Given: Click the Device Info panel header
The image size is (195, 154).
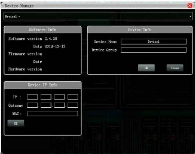Looking at the screenshot, I should point(140,30).
